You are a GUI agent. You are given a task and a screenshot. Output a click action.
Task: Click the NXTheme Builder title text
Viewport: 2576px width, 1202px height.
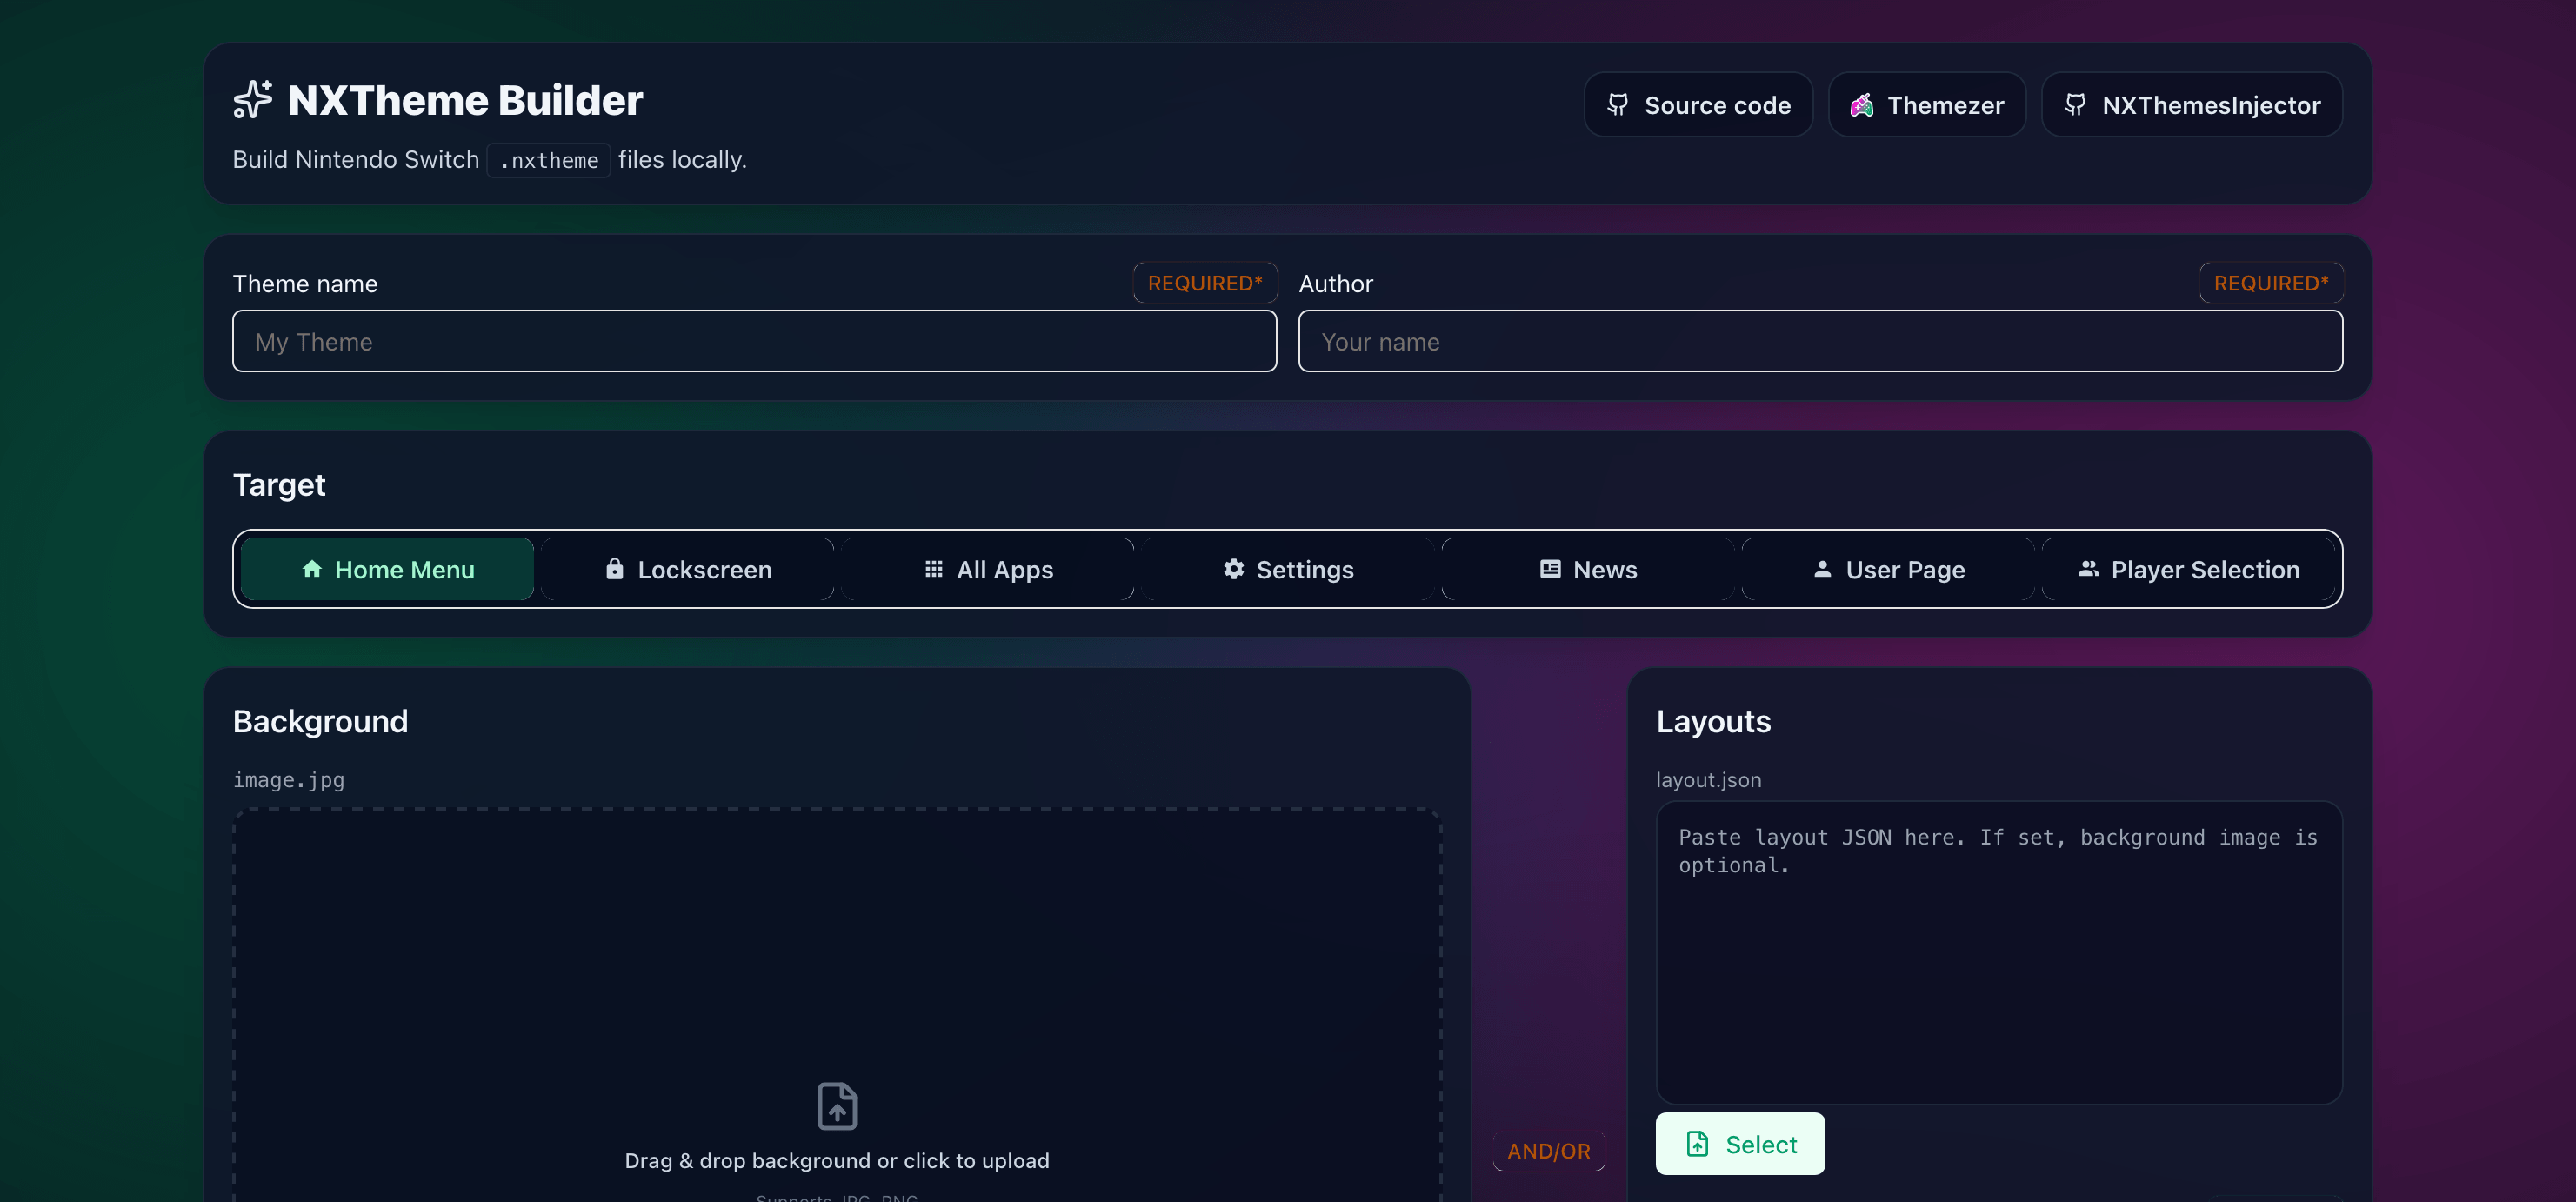[465, 100]
